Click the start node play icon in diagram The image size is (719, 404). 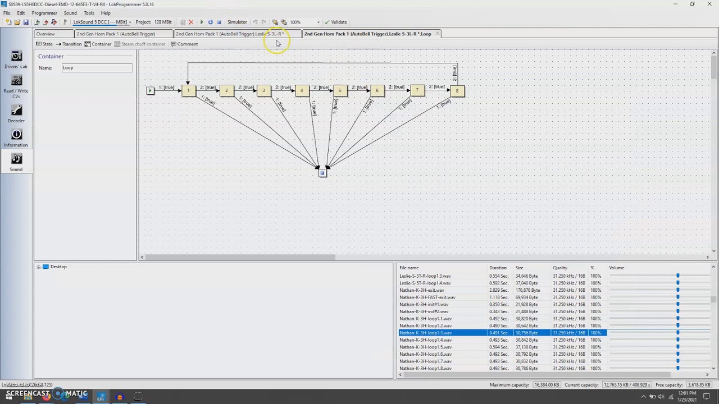coord(150,90)
